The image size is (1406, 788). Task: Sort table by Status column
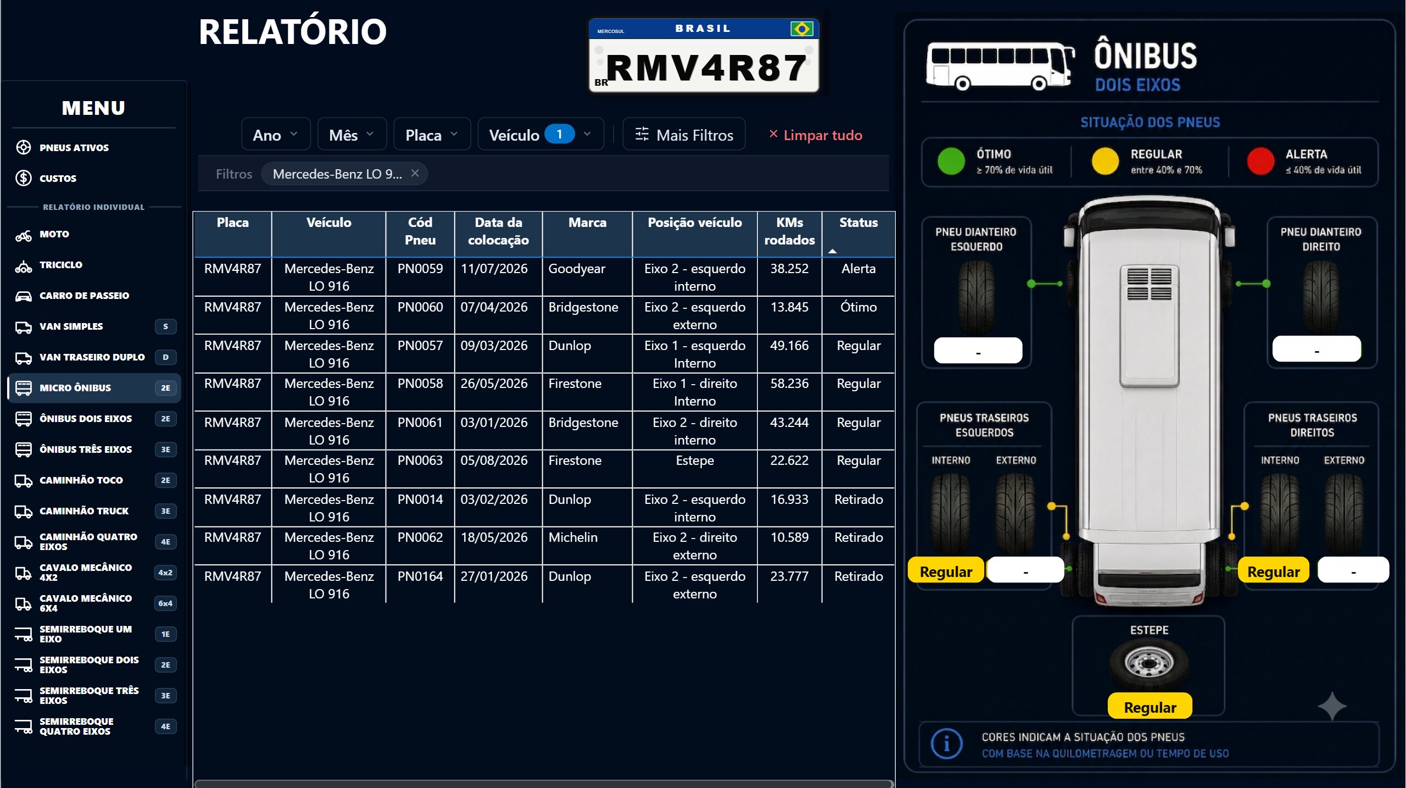pos(858,234)
